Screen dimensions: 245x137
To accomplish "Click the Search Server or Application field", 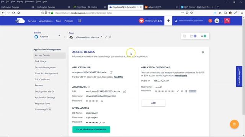I will (x=191, y=21).
